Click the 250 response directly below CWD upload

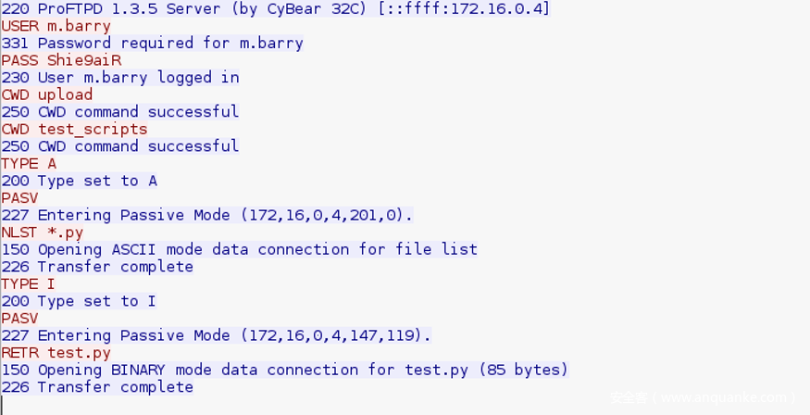120,112
